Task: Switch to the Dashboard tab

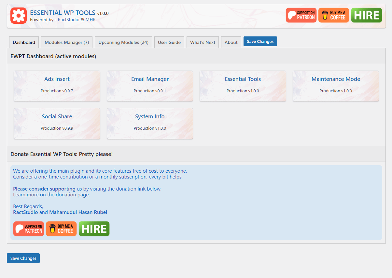Action: point(24,42)
